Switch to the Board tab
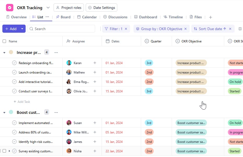The width and height of the screenshot is (243, 157). 63,17
